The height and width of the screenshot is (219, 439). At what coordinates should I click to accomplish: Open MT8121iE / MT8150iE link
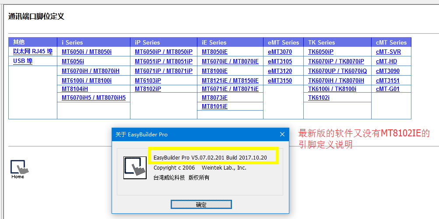(x=230, y=80)
